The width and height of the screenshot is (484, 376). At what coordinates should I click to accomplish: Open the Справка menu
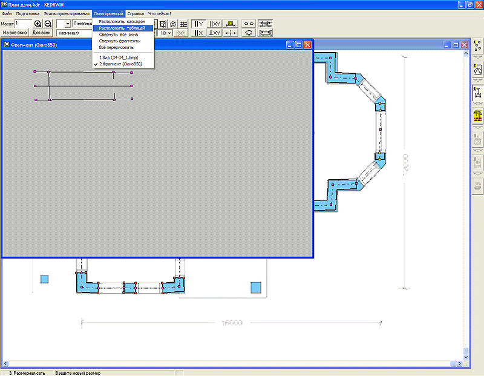tap(136, 13)
